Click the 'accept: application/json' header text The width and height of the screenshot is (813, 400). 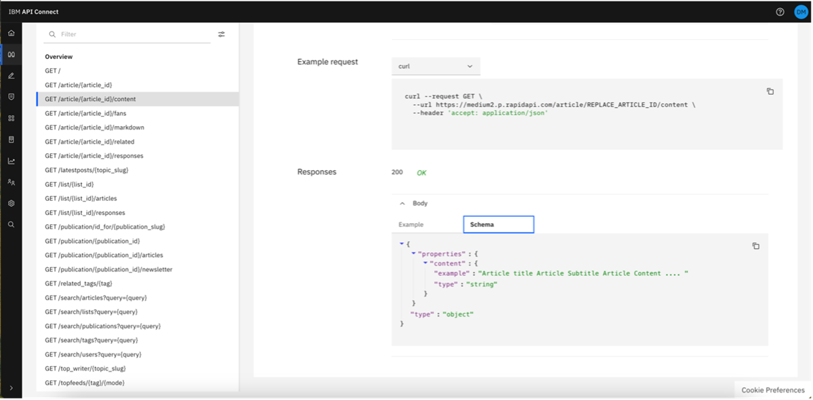click(497, 113)
